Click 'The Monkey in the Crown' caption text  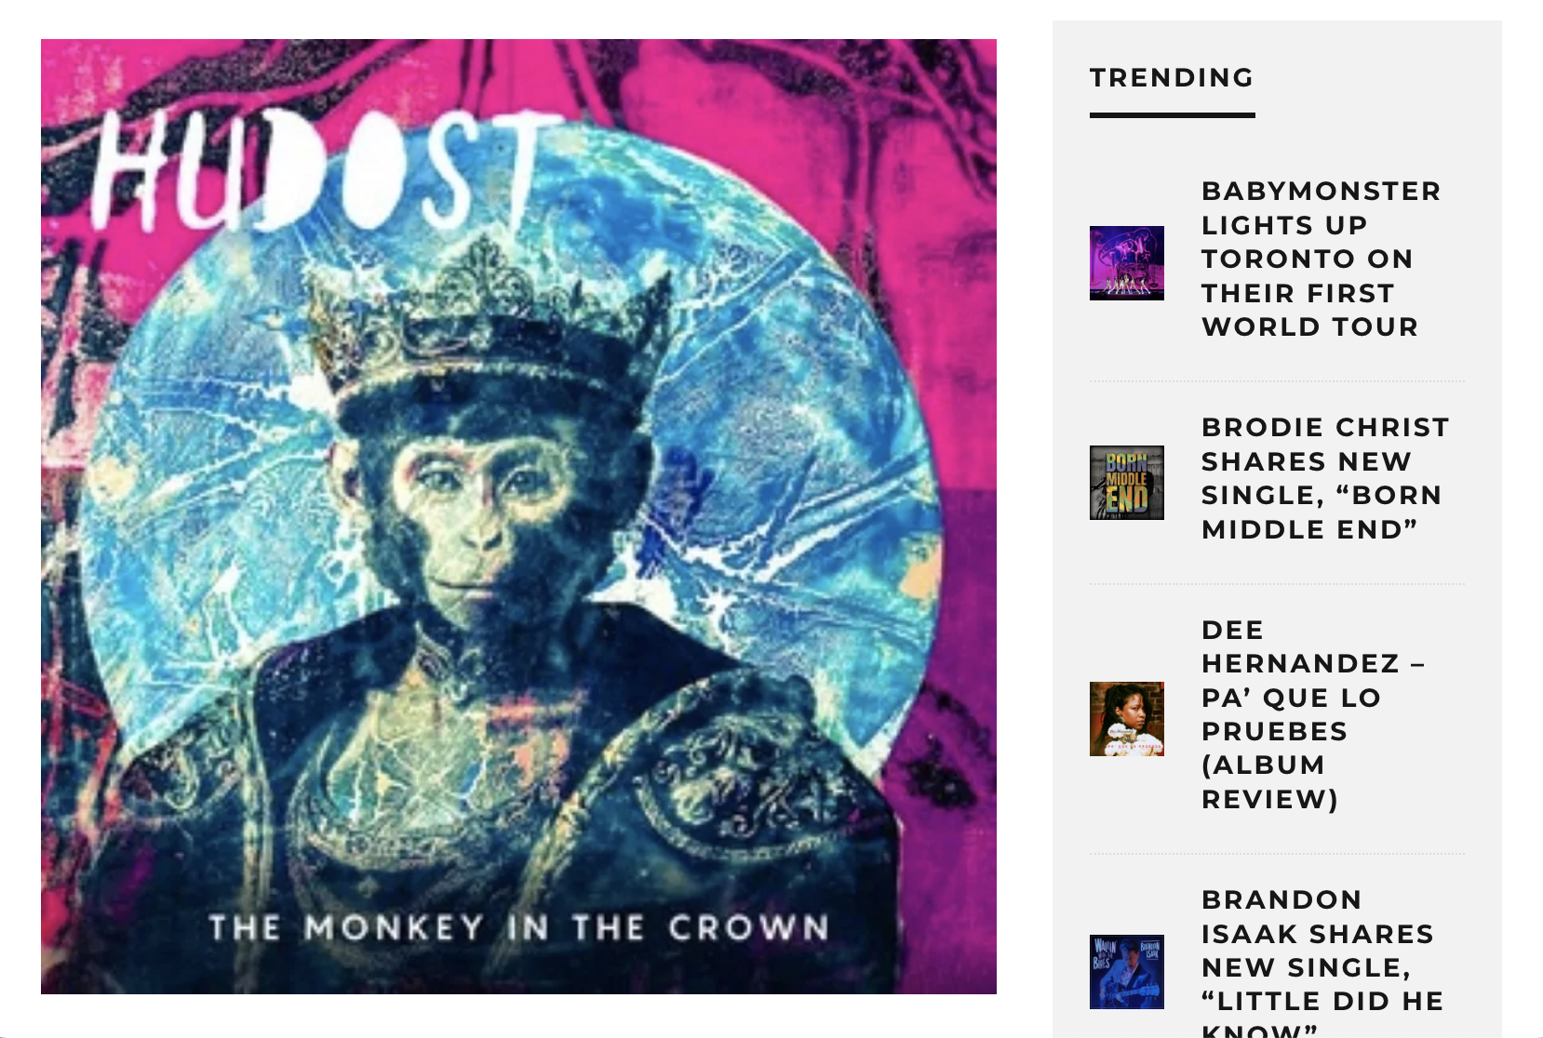coord(518,927)
